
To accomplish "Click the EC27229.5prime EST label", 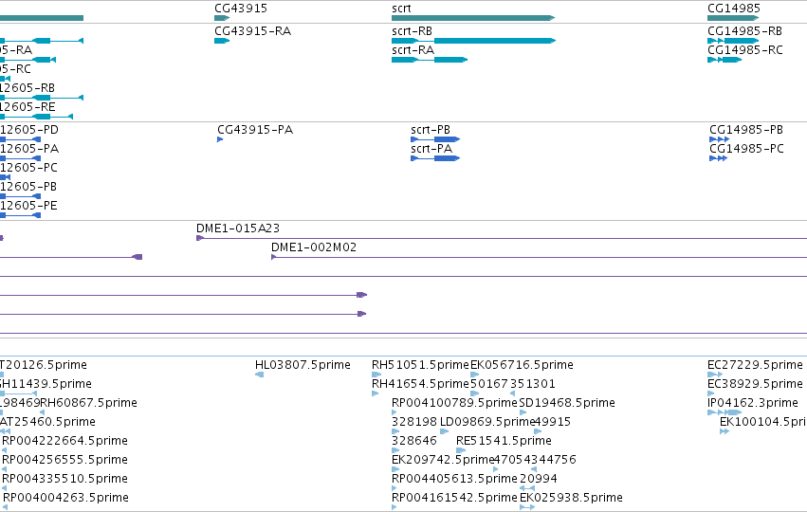I will [755, 365].
